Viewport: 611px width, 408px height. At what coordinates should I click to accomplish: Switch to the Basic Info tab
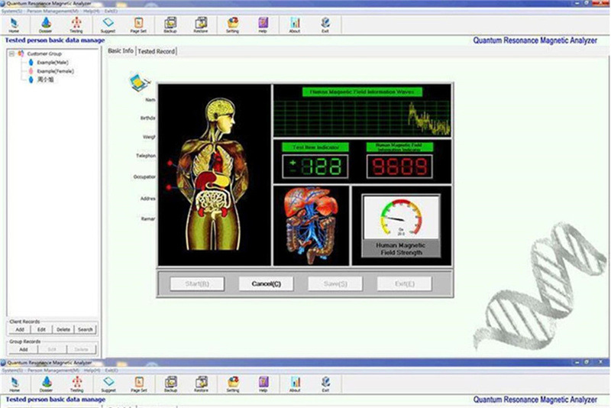pos(121,50)
